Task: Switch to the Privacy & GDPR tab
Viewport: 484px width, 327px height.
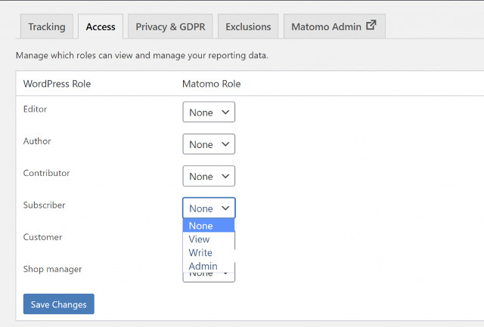Action: [170, 26]
